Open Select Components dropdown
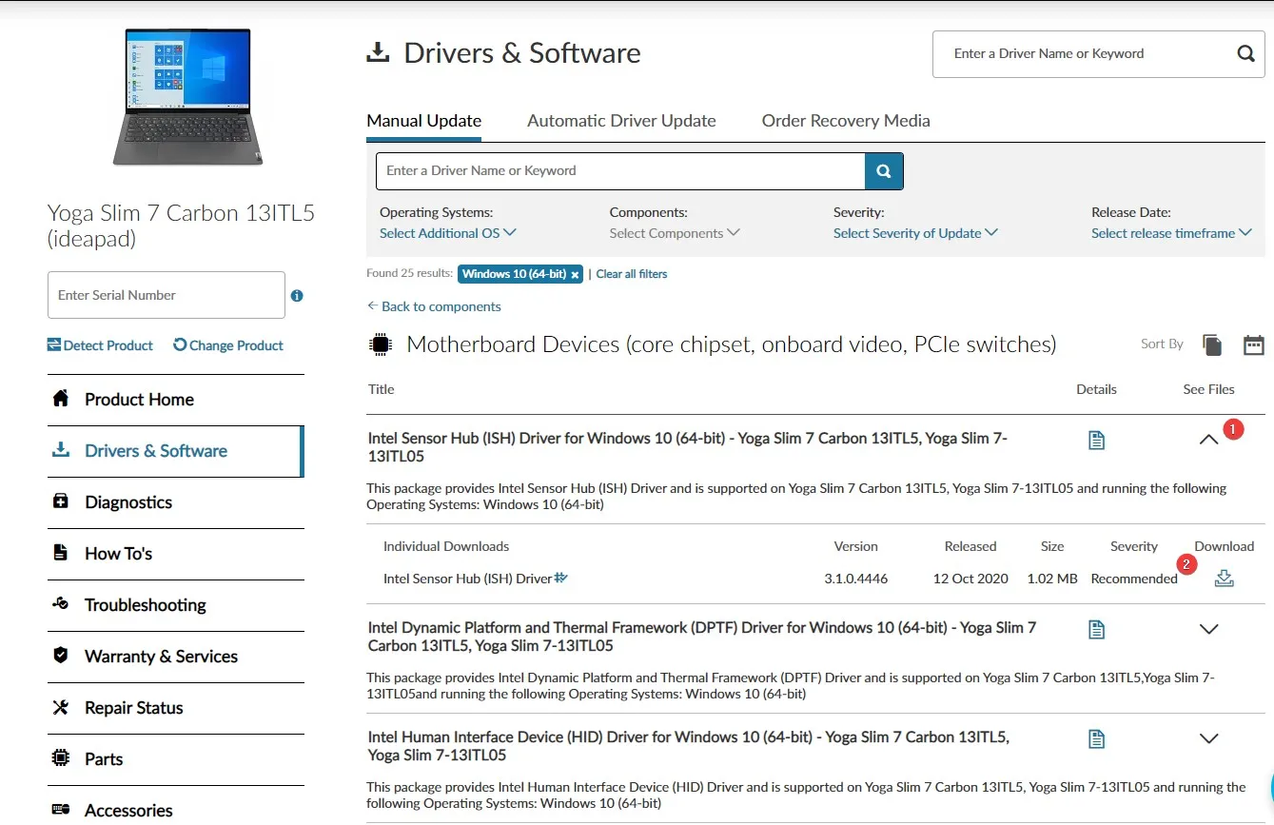The height and width of the screenshot is (825, 1274). (x=675, y=233)
